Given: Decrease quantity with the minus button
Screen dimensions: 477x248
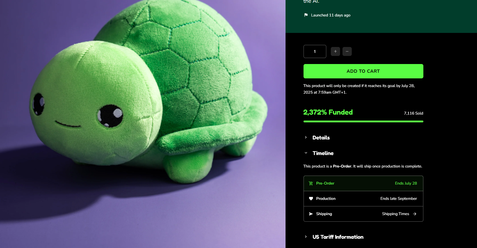Looking at the screenshot, I should (347, 51).
